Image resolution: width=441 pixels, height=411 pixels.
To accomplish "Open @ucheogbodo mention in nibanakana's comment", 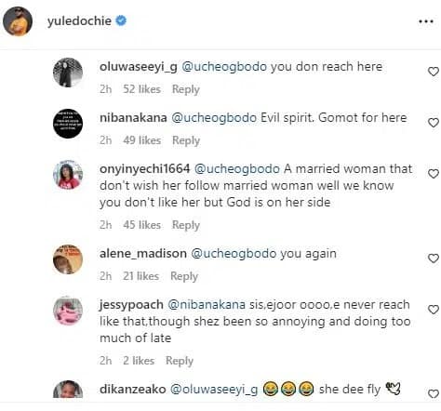I will 214,118.
